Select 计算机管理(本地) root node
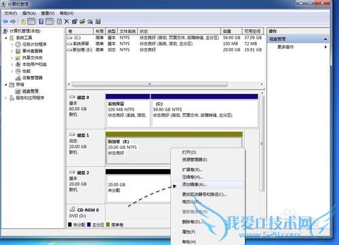Viewport: 339px width, 245px height. pyautogui.click(x=24, y=31)
